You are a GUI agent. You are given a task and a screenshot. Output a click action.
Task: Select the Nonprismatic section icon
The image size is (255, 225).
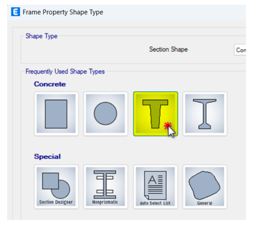[x=105, y=186]
